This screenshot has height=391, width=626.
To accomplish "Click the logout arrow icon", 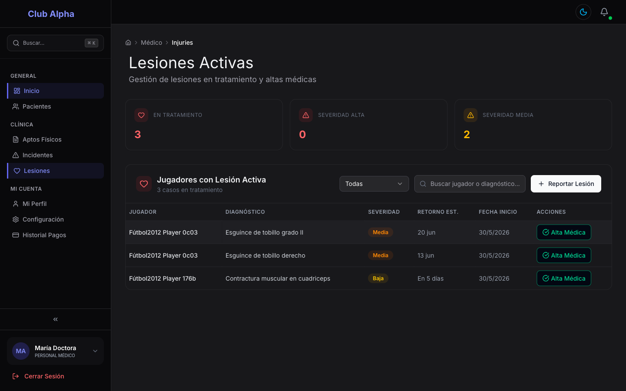I will tap(16, 376).
